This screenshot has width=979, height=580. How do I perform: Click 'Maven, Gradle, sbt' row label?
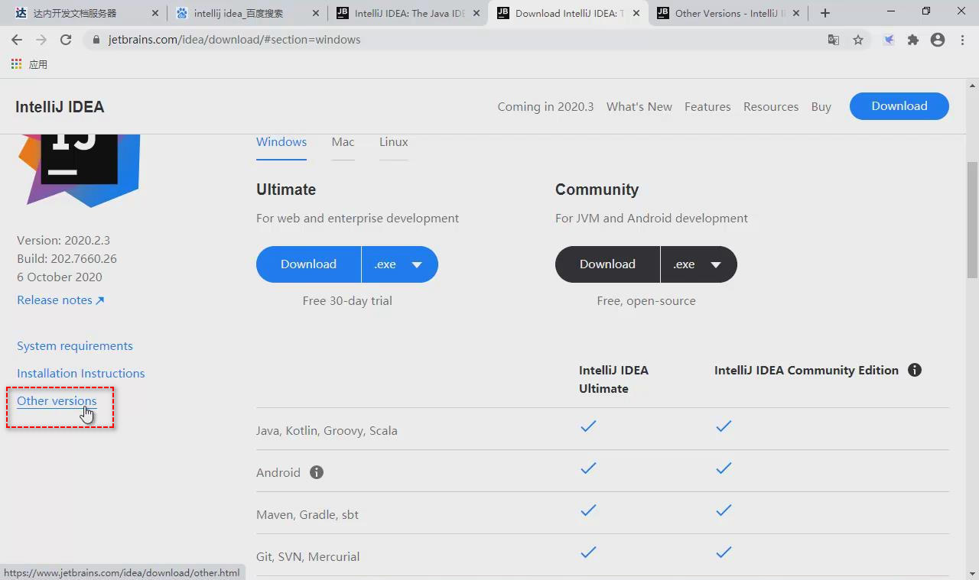(307, 515)
